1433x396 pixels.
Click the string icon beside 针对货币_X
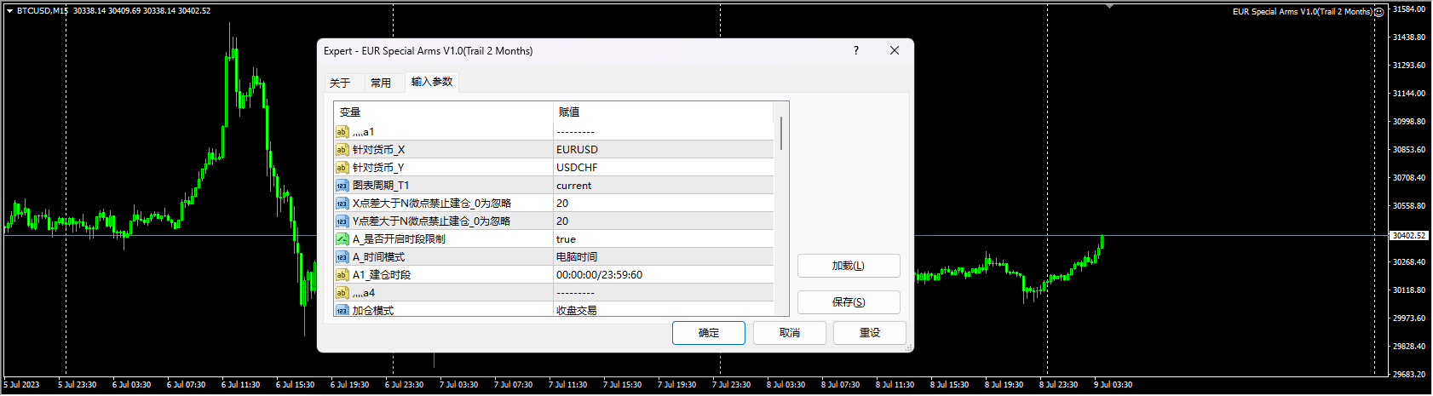tap(342, 150)
